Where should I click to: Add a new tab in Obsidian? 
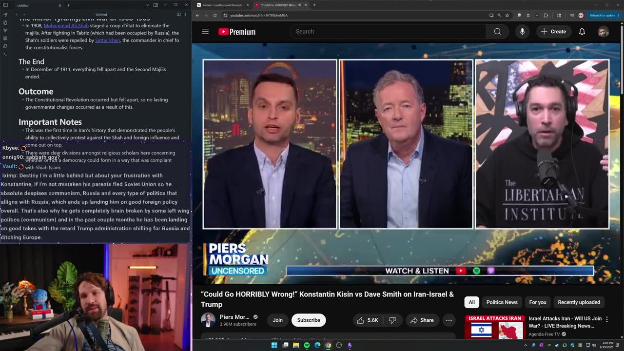point(68,5)
